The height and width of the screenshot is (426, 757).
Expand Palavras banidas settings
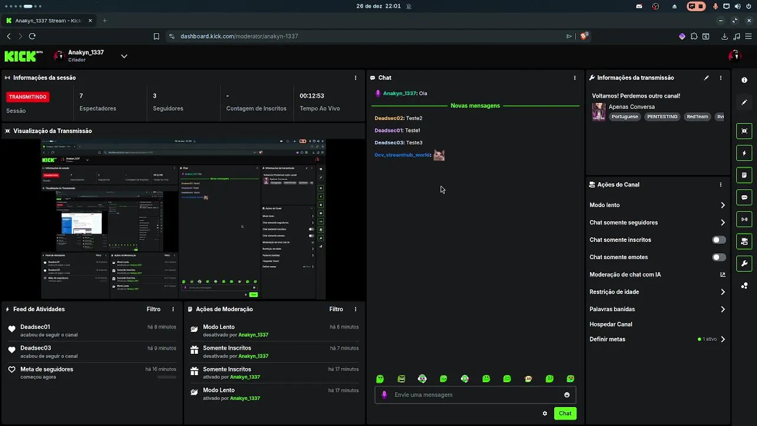(723, 309)
